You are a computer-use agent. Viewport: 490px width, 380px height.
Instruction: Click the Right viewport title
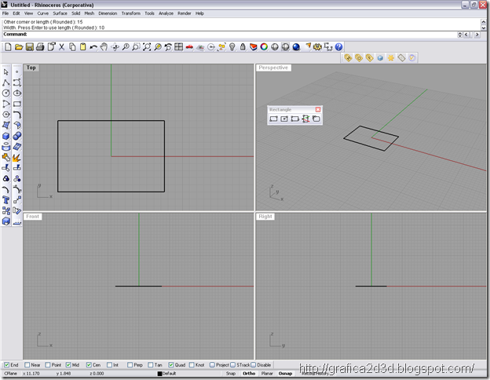(265, 216)
